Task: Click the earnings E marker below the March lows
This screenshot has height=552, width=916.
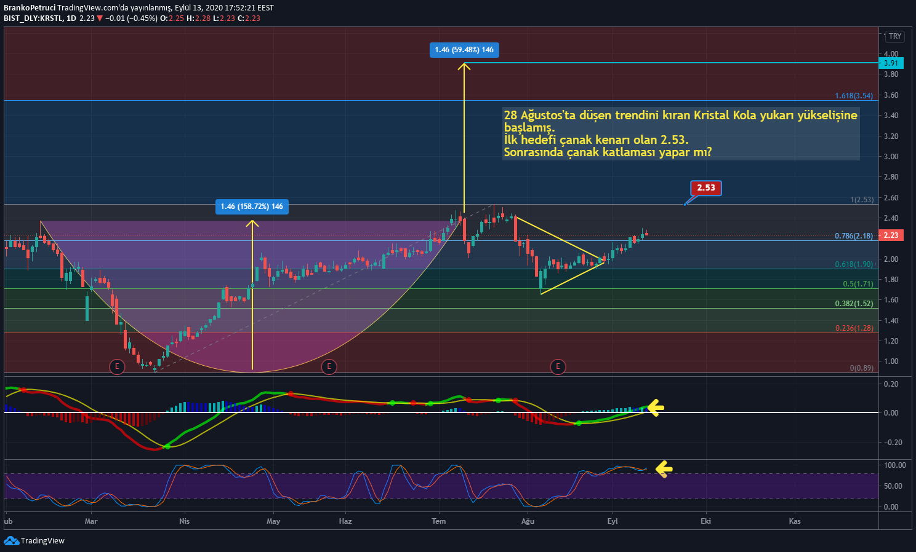Action: 116,367
